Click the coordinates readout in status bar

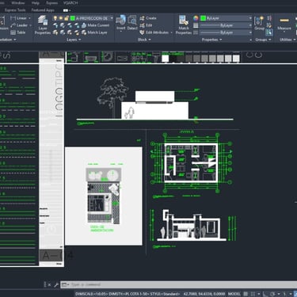204,294
